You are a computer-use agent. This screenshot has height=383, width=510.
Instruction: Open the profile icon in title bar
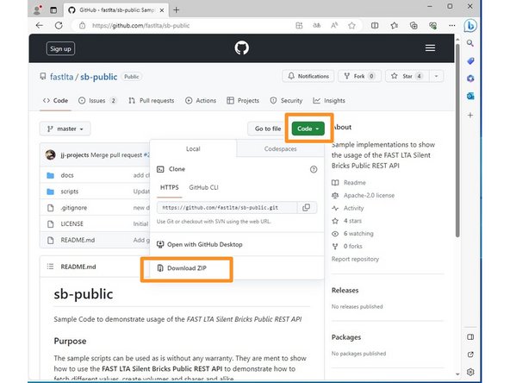coord(38,10)
